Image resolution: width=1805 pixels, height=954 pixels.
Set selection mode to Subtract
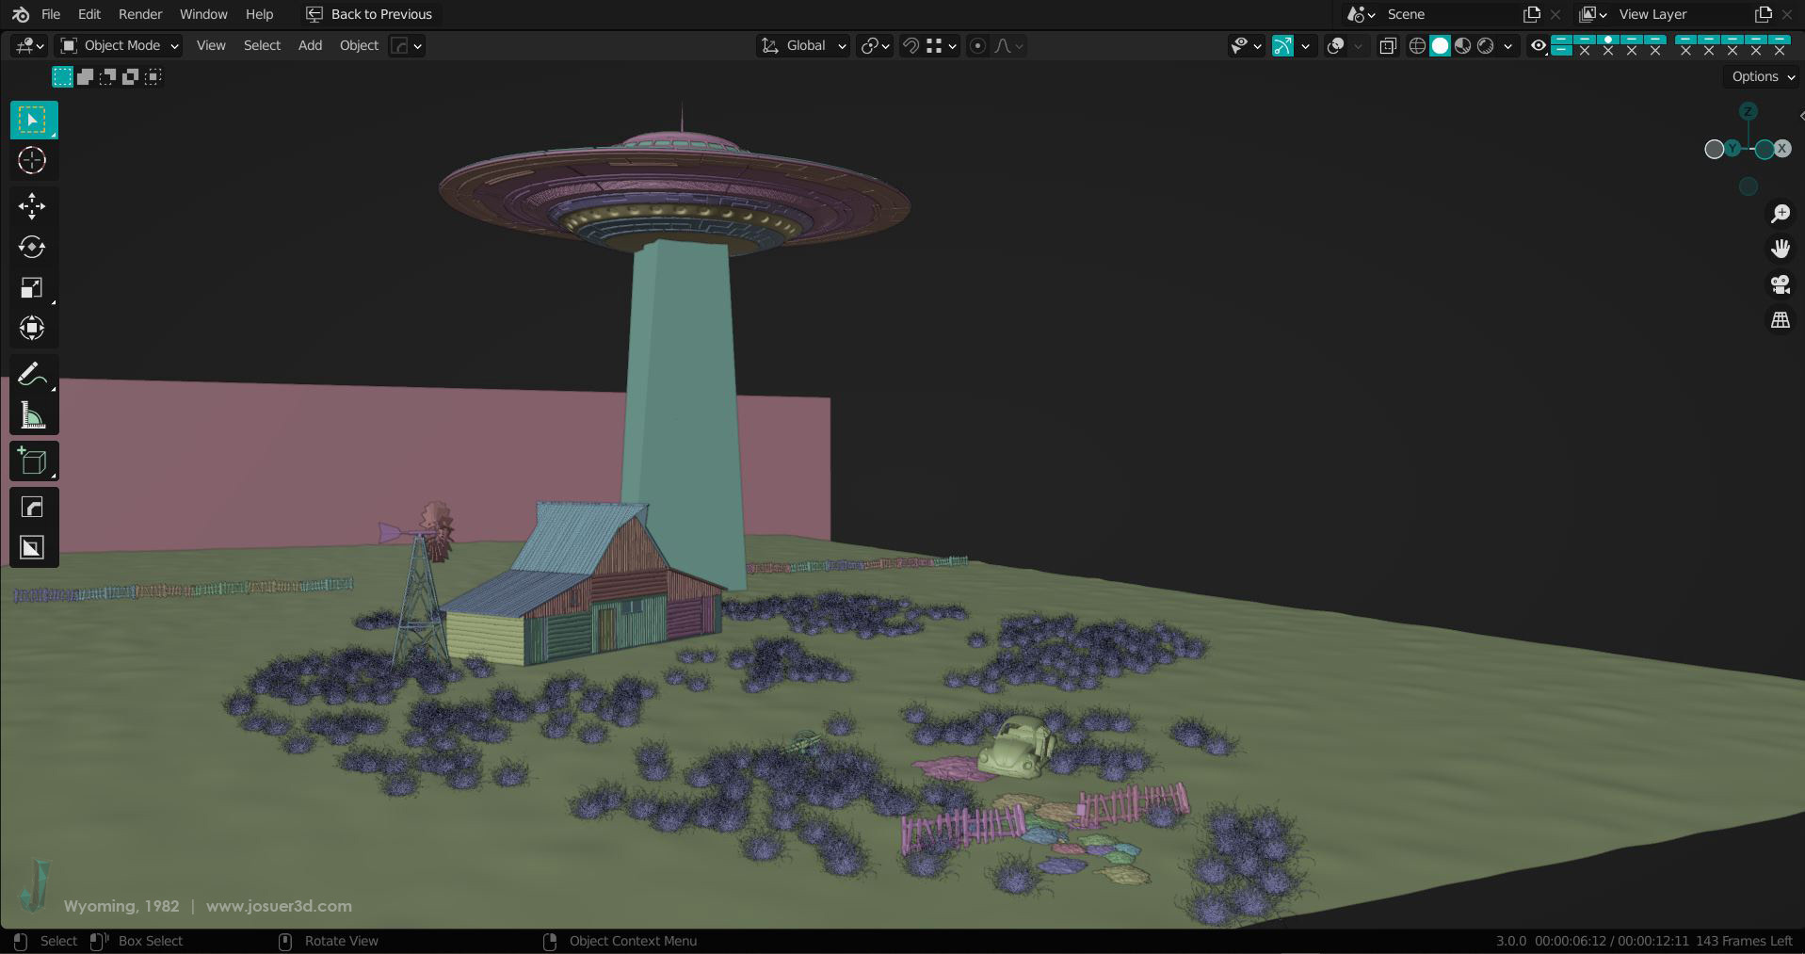point(107,76)
